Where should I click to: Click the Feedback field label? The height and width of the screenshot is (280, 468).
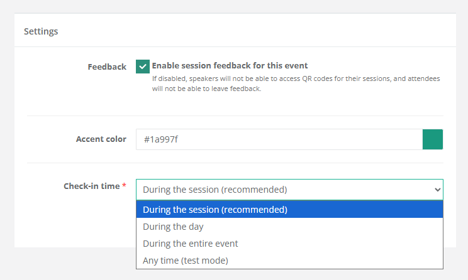click(107, 67)
